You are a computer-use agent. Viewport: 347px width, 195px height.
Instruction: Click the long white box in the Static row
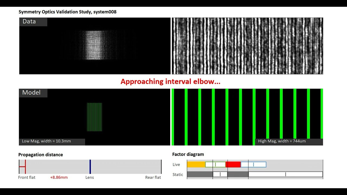pyautogui.click(x=286, y=174)
